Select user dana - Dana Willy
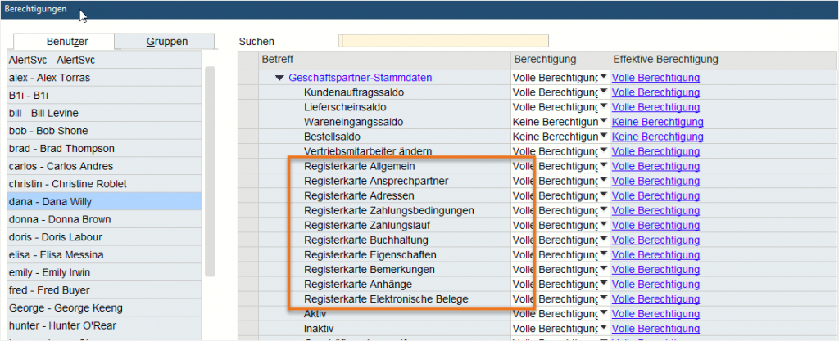The width and height of the screenshot is (839, 341). [103, 202]
